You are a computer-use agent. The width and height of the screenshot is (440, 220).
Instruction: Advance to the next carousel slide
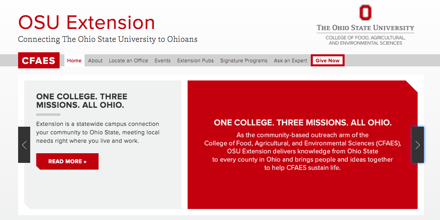tap(417, 145)
